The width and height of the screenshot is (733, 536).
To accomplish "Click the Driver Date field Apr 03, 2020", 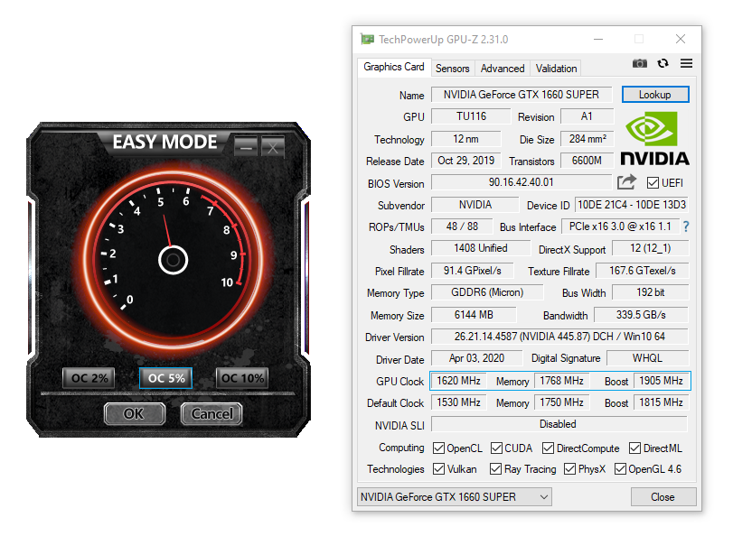I will (476, 358).
